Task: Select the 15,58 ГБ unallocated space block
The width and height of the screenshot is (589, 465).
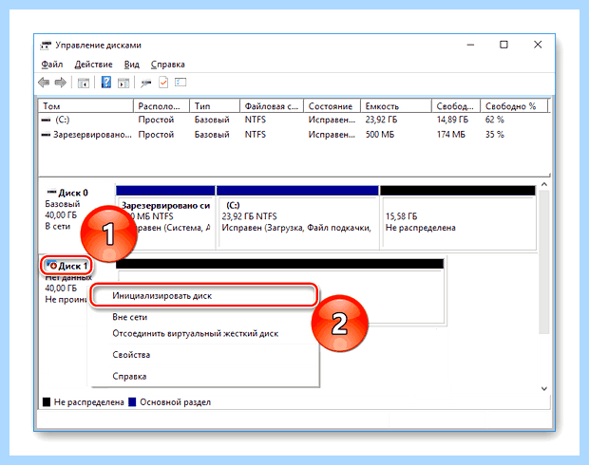Action: point(458,217)
